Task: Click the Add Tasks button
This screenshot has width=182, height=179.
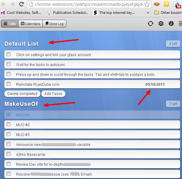Action: tap(53, 94)
